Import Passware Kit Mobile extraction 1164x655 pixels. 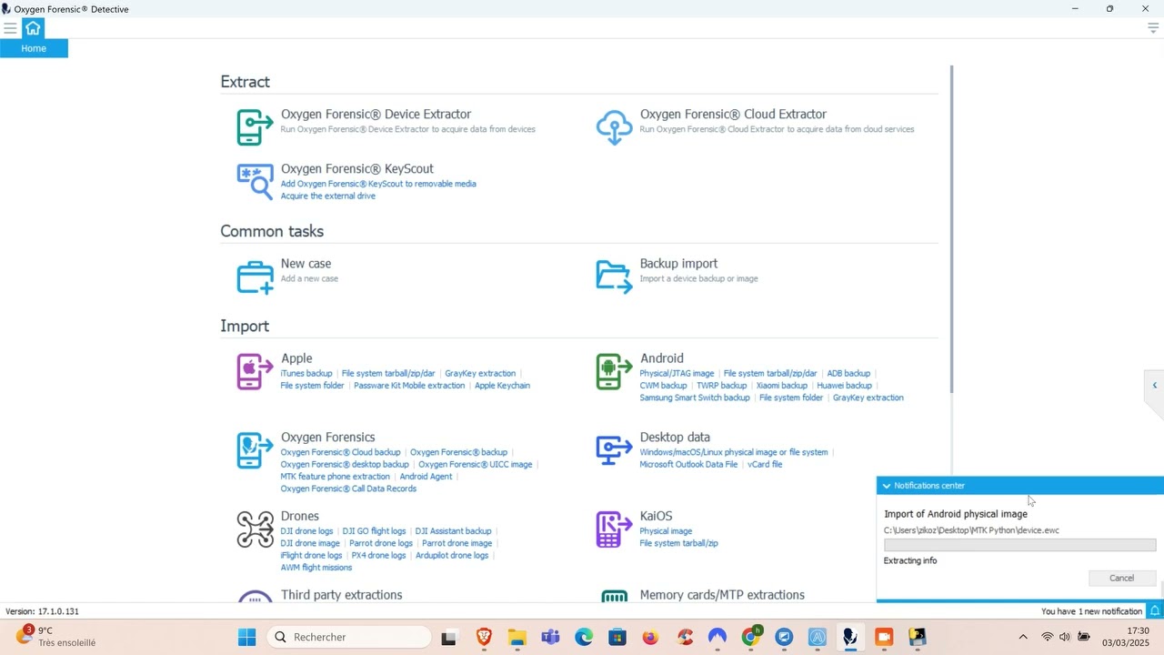click(x=409, y=386)
